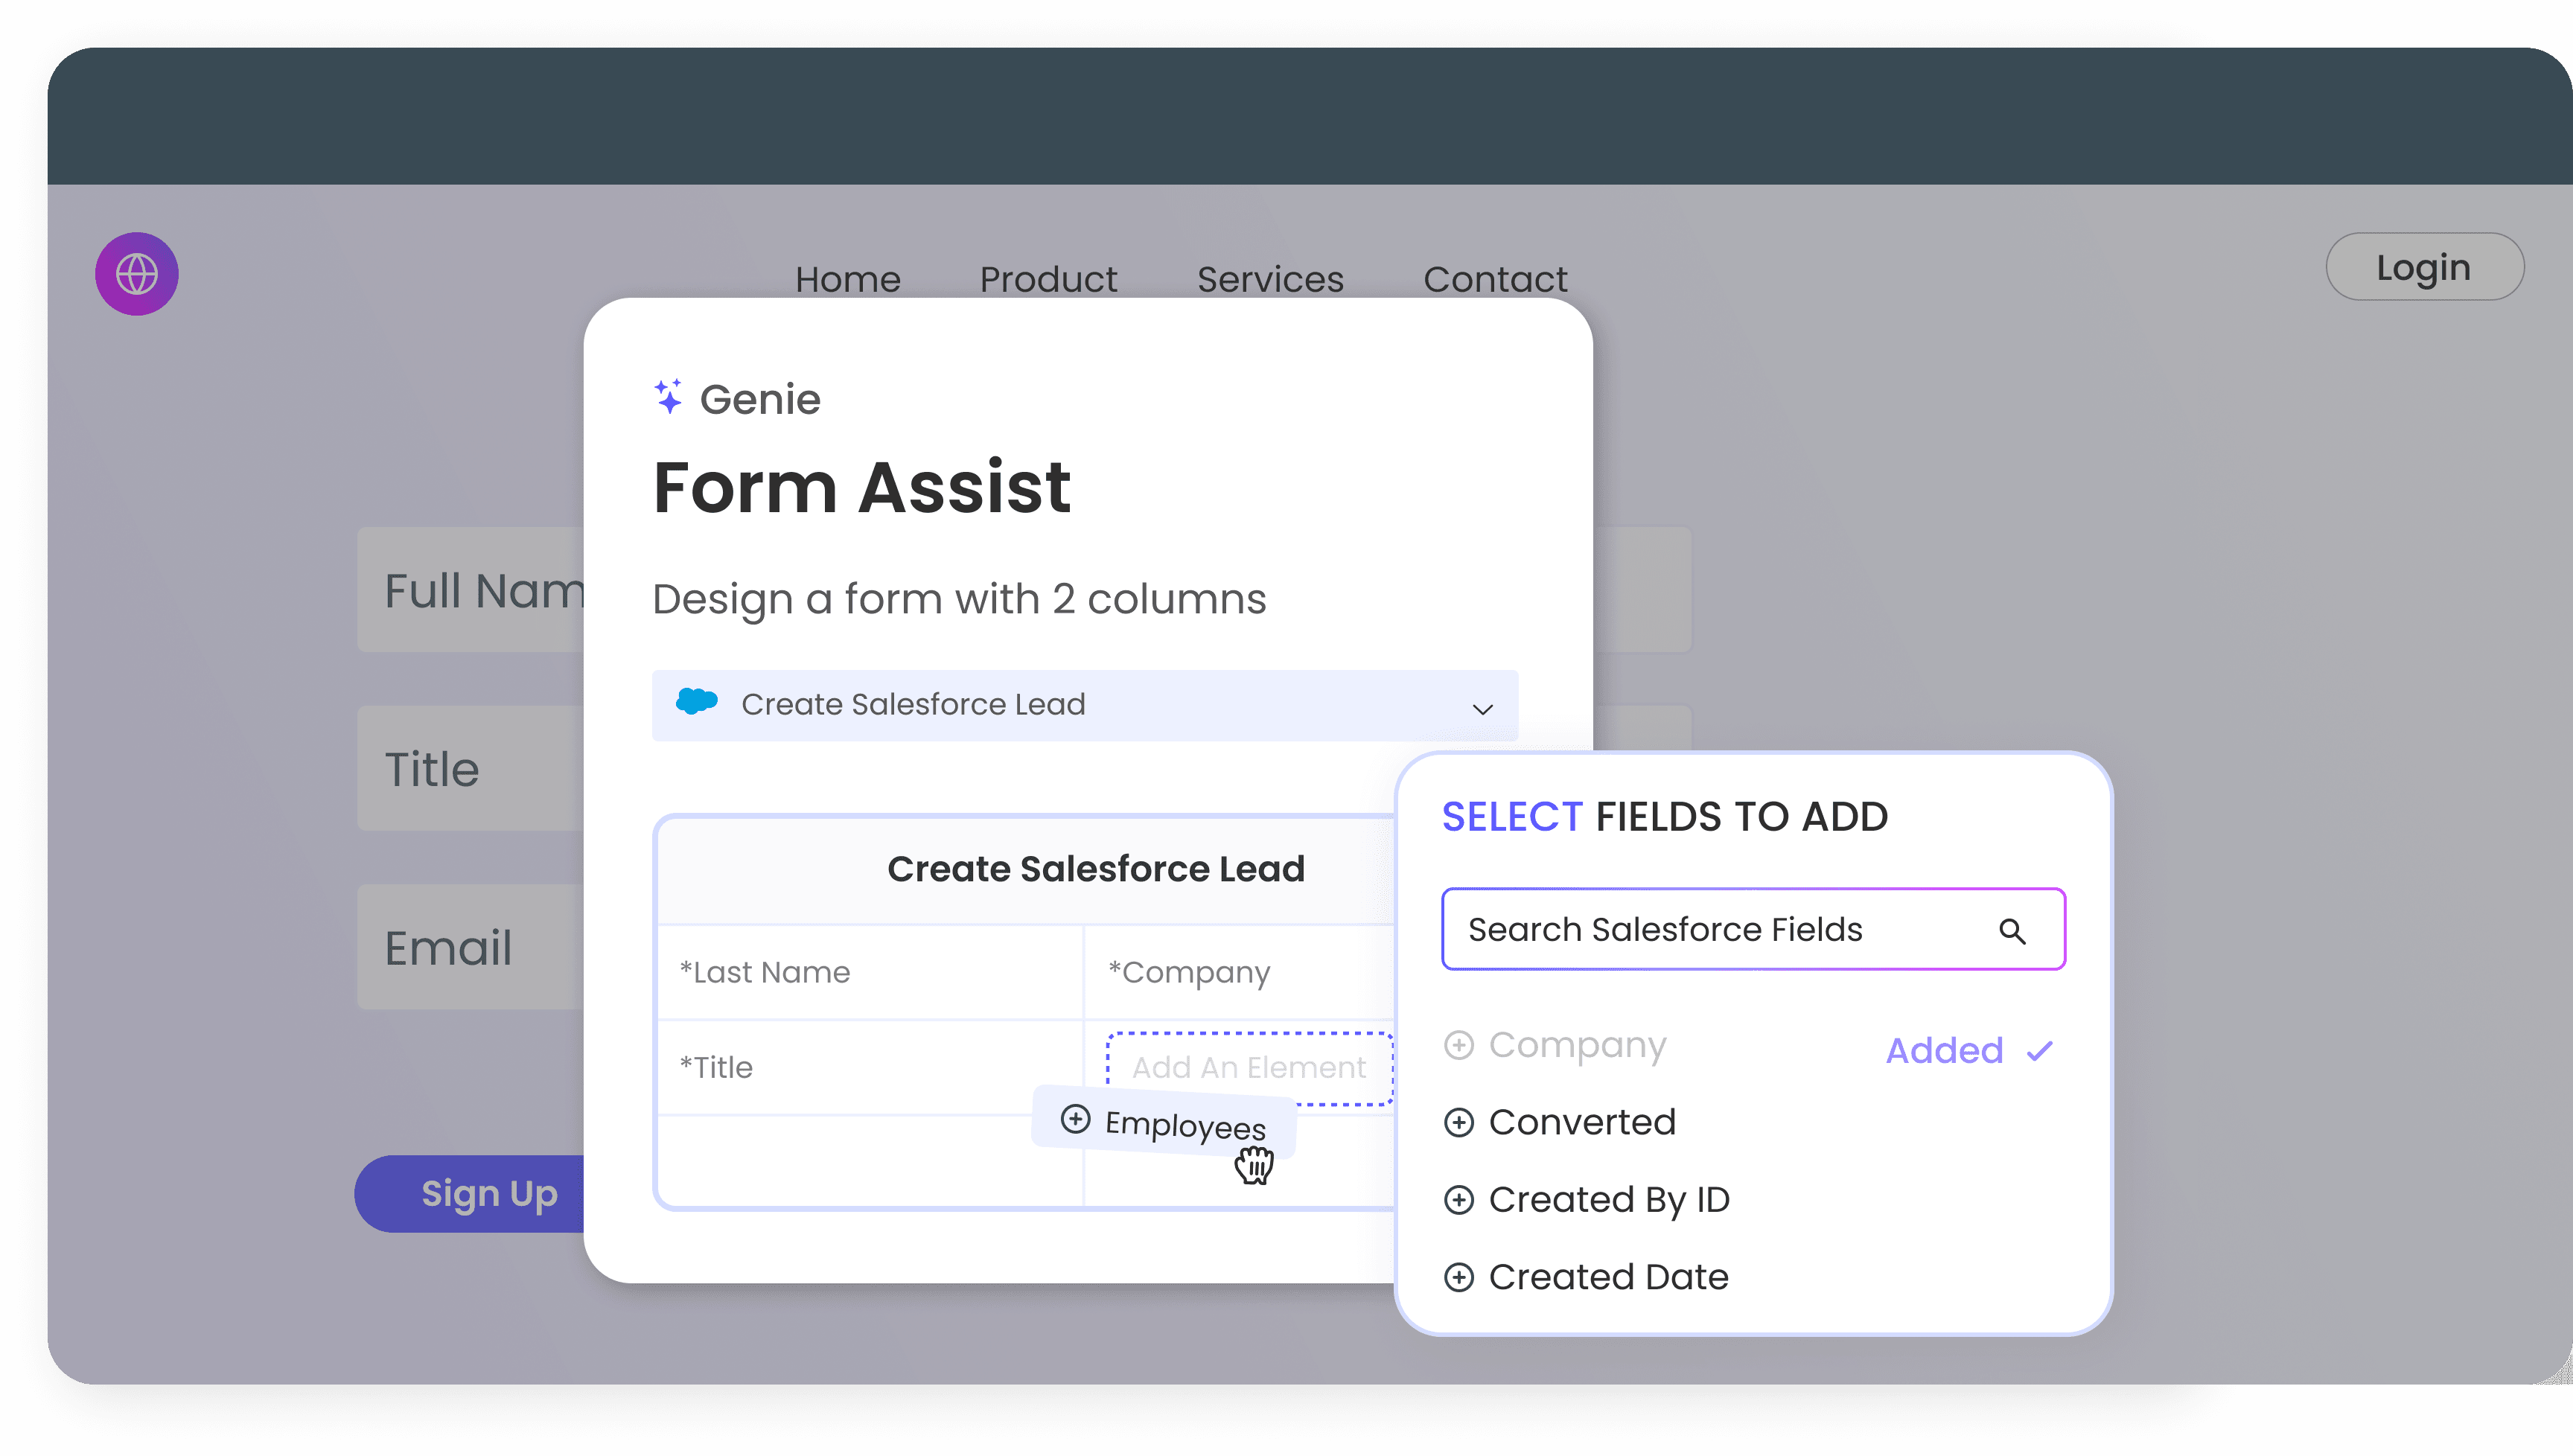The image size is (2573, 1456).
Task: Click the *Last Name form cell
Action: 870,972
